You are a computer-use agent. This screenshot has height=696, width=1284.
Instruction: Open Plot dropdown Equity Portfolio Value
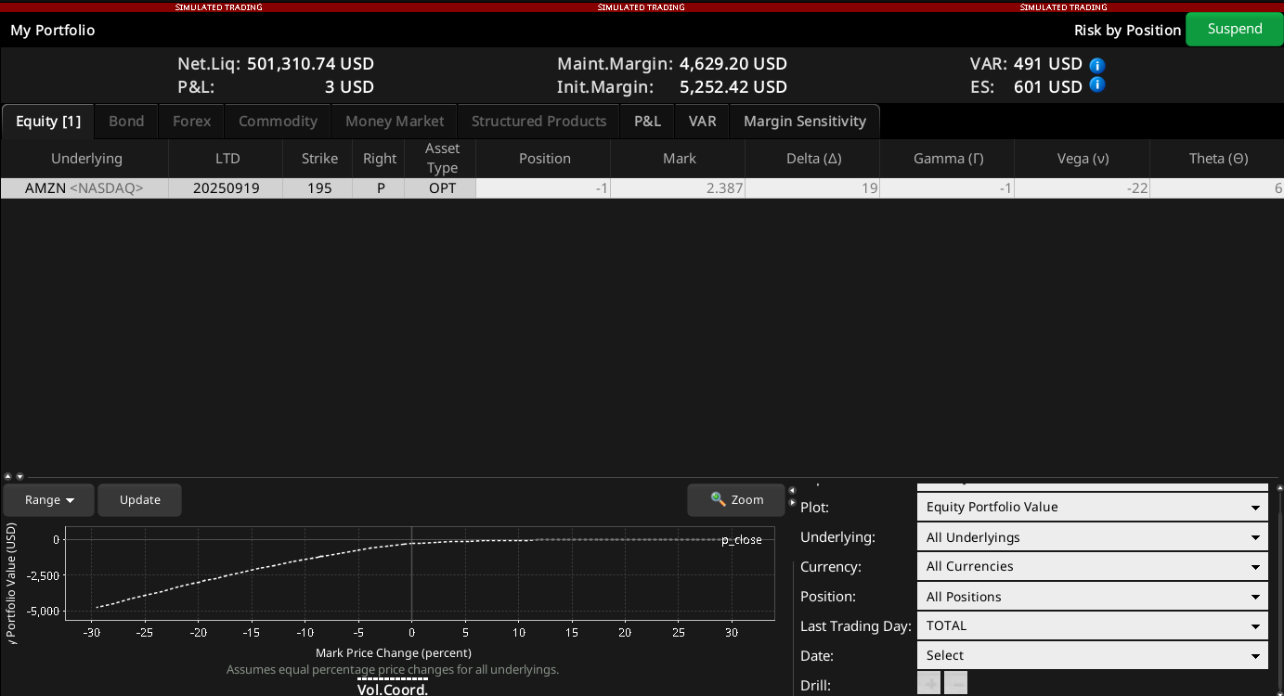tap(1092, 507)
